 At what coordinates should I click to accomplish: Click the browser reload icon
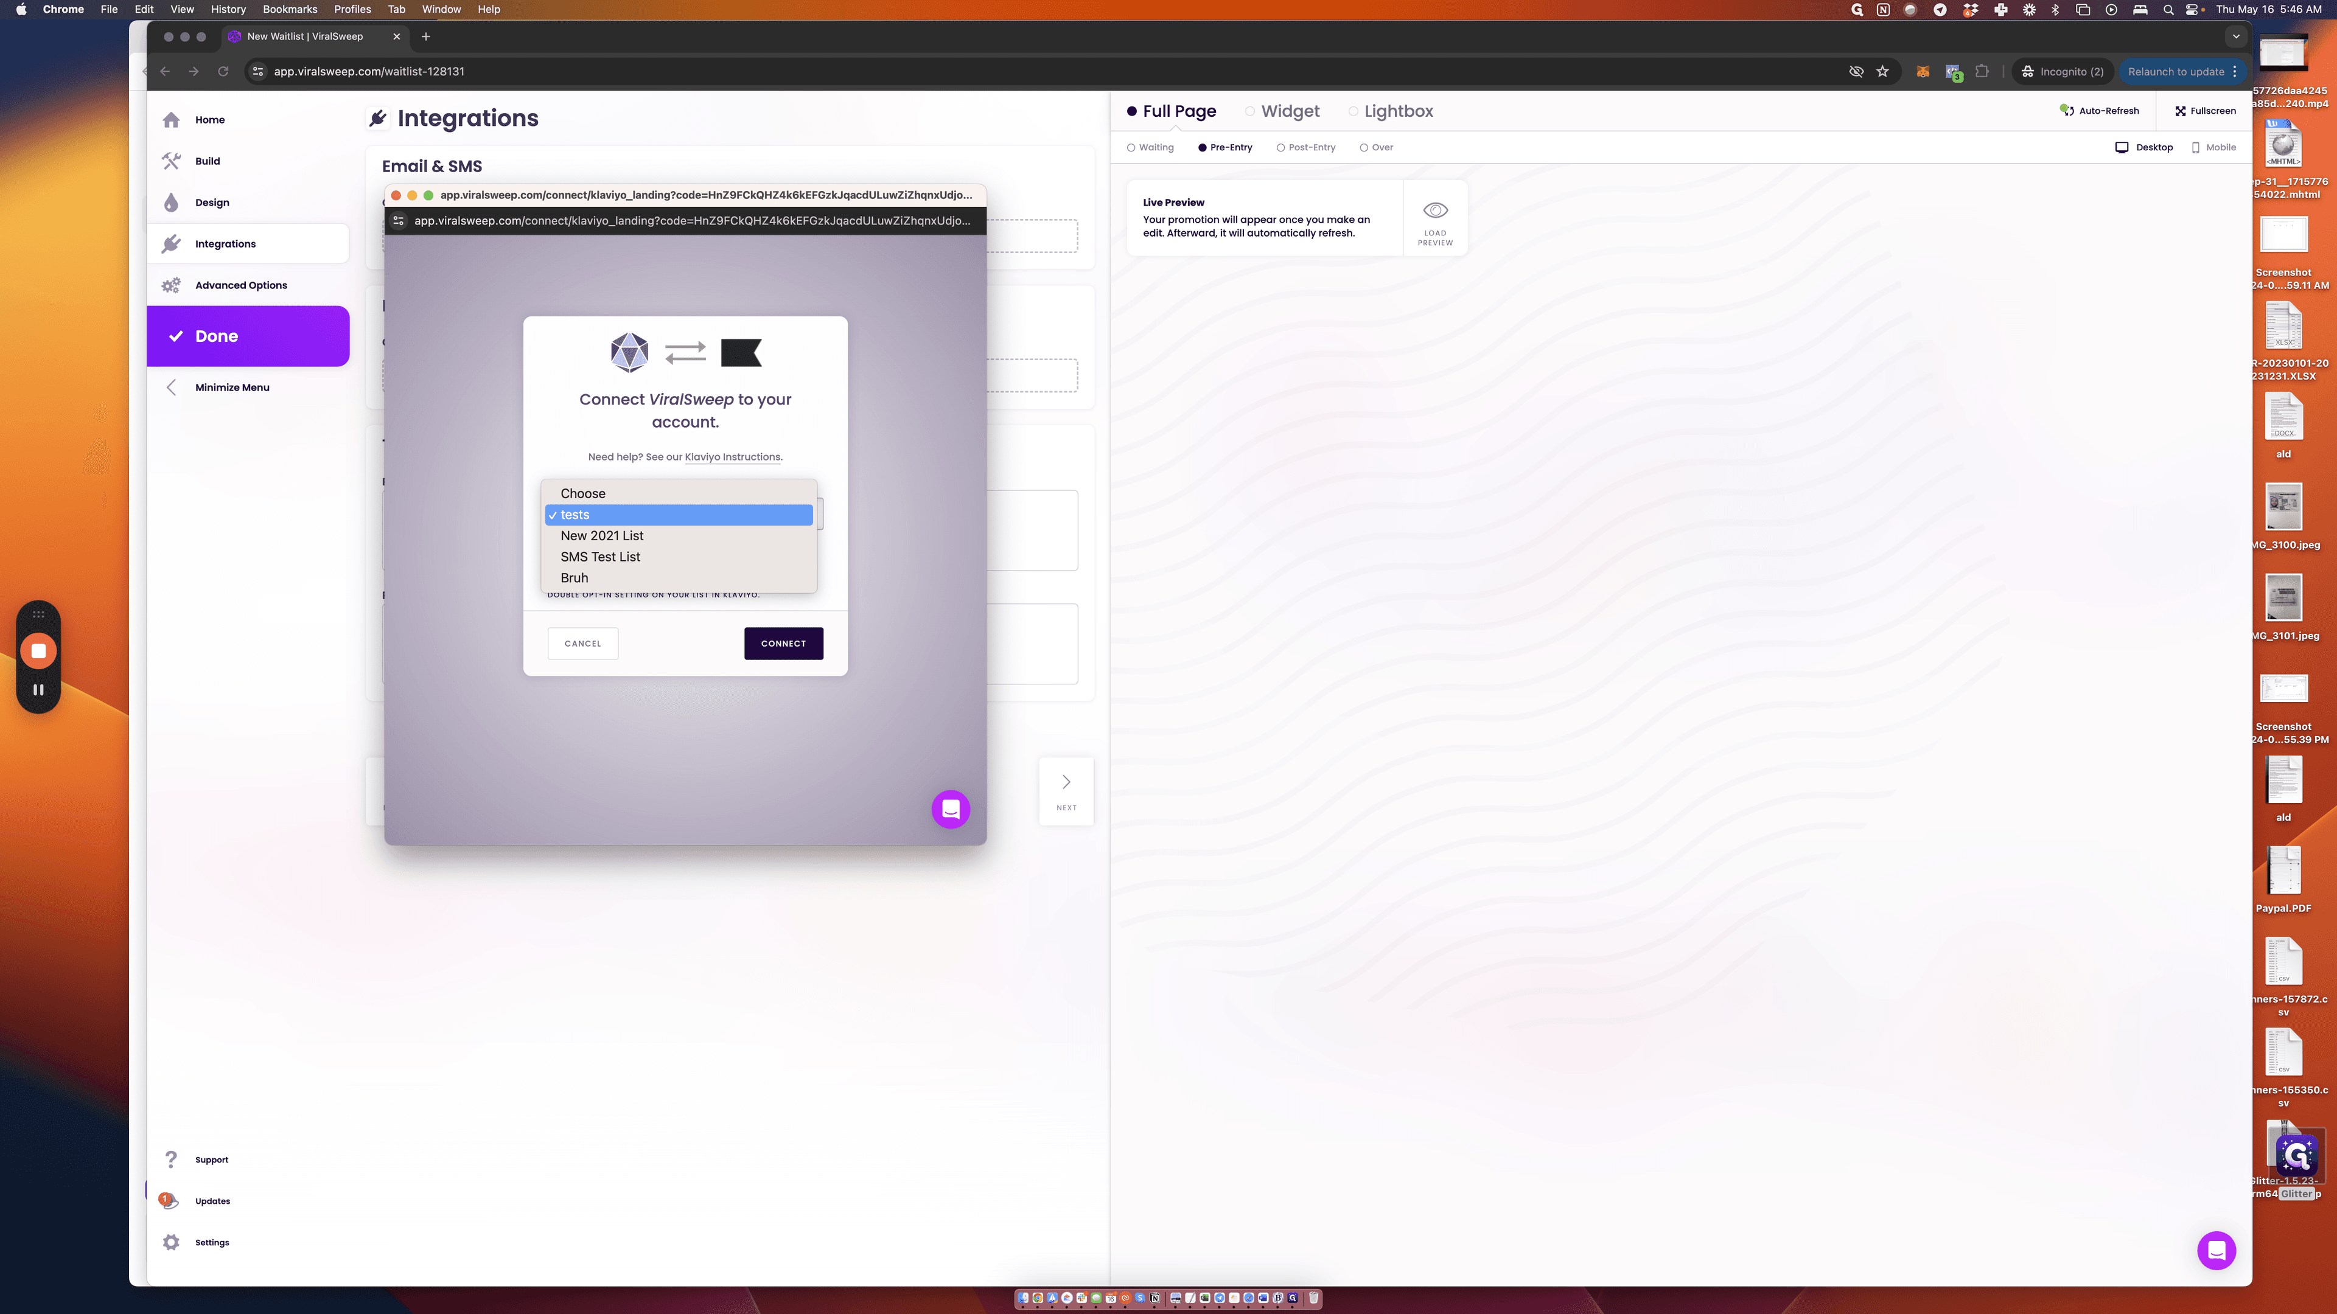click(222, 72)
